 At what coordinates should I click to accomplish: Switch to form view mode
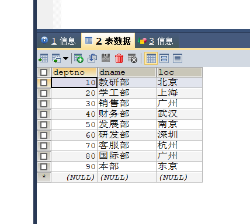tap(164, 58)
